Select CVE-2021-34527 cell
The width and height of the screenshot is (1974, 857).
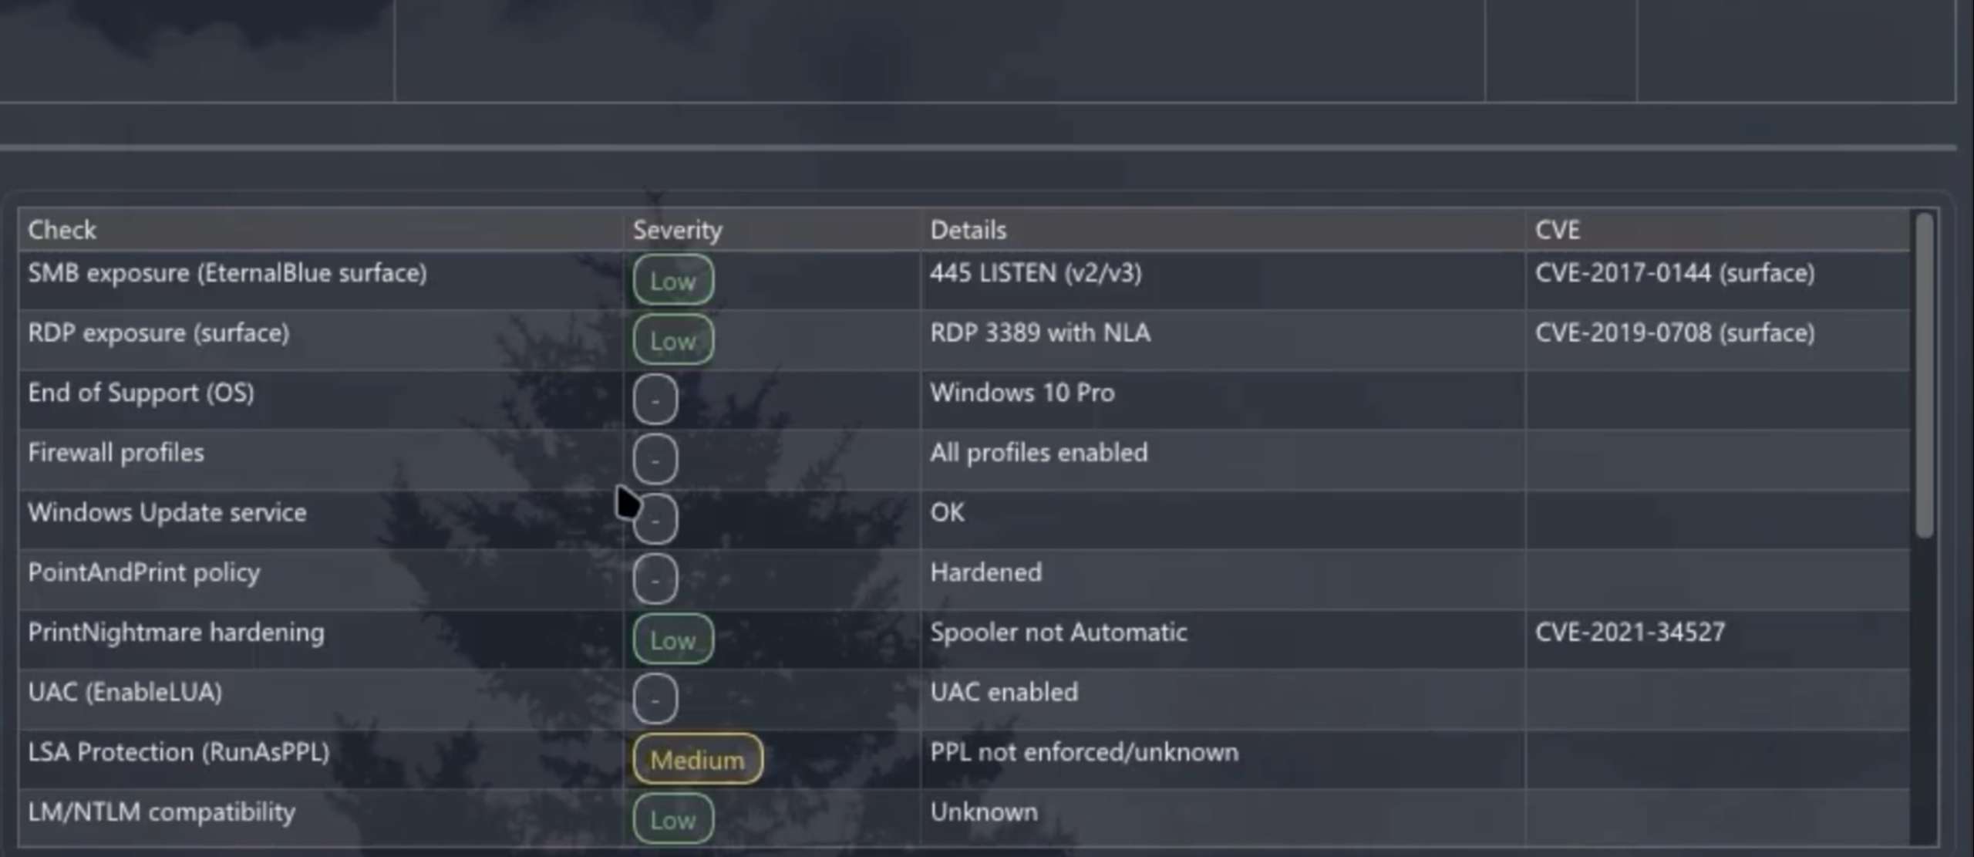pyautogui.click(x=1629, y=633)
